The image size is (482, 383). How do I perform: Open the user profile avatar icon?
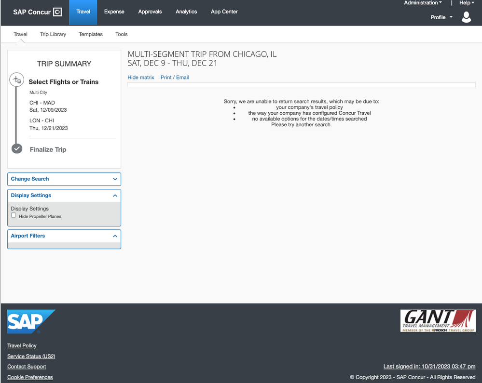[x=466, y=17]
